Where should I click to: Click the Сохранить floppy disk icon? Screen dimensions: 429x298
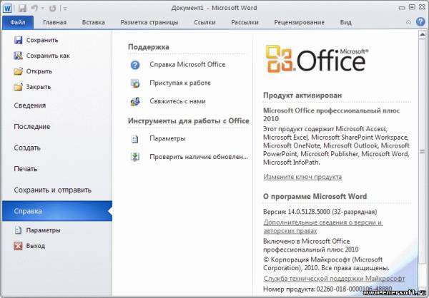tap(18, 40)
